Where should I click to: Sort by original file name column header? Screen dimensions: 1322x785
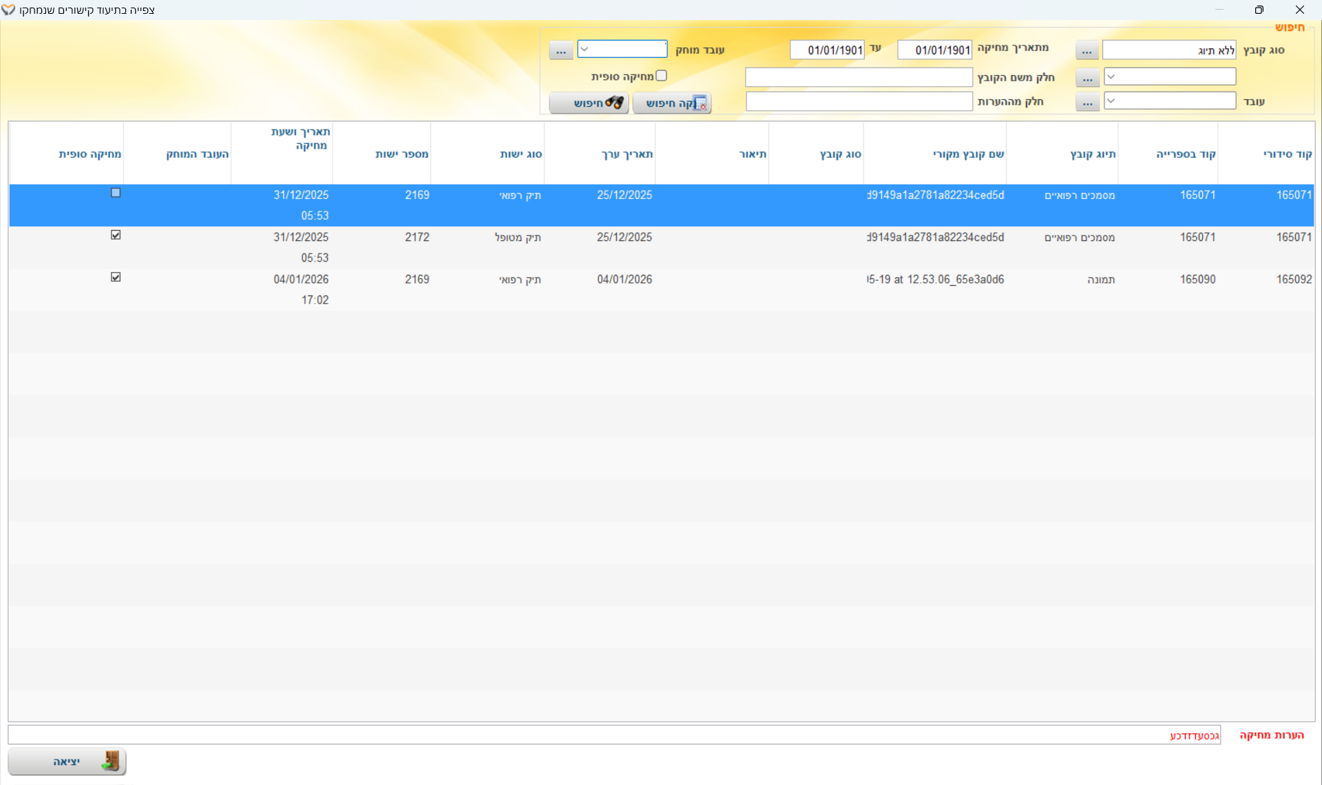pos(968,154)
